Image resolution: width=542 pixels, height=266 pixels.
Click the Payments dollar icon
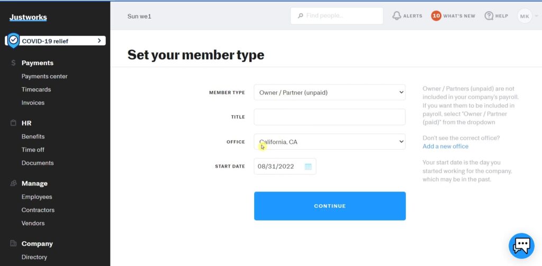(13, 63)
